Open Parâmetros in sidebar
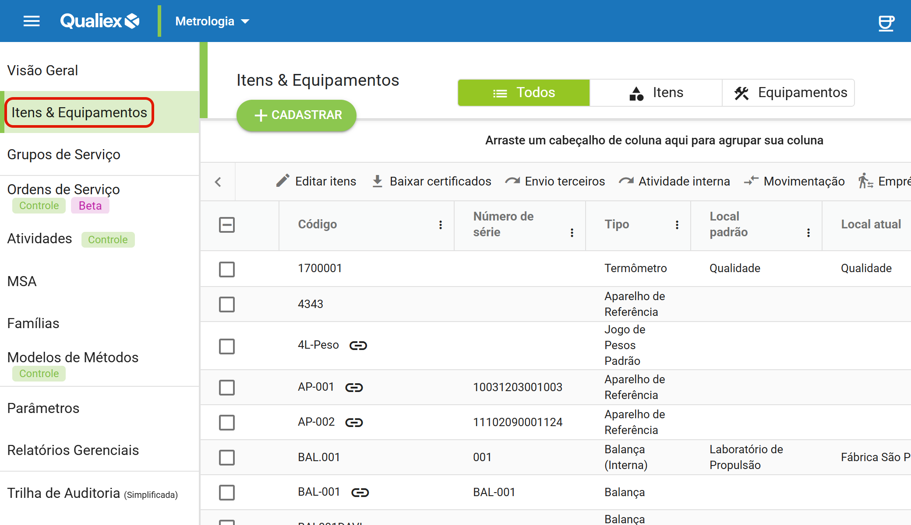 pos(43,408)
